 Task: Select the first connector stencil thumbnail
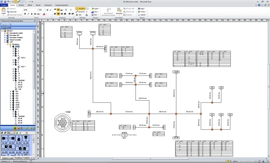tap(4, 138)
